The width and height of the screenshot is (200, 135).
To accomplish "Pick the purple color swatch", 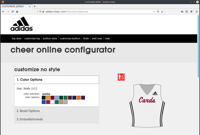I will click(83, 98).
